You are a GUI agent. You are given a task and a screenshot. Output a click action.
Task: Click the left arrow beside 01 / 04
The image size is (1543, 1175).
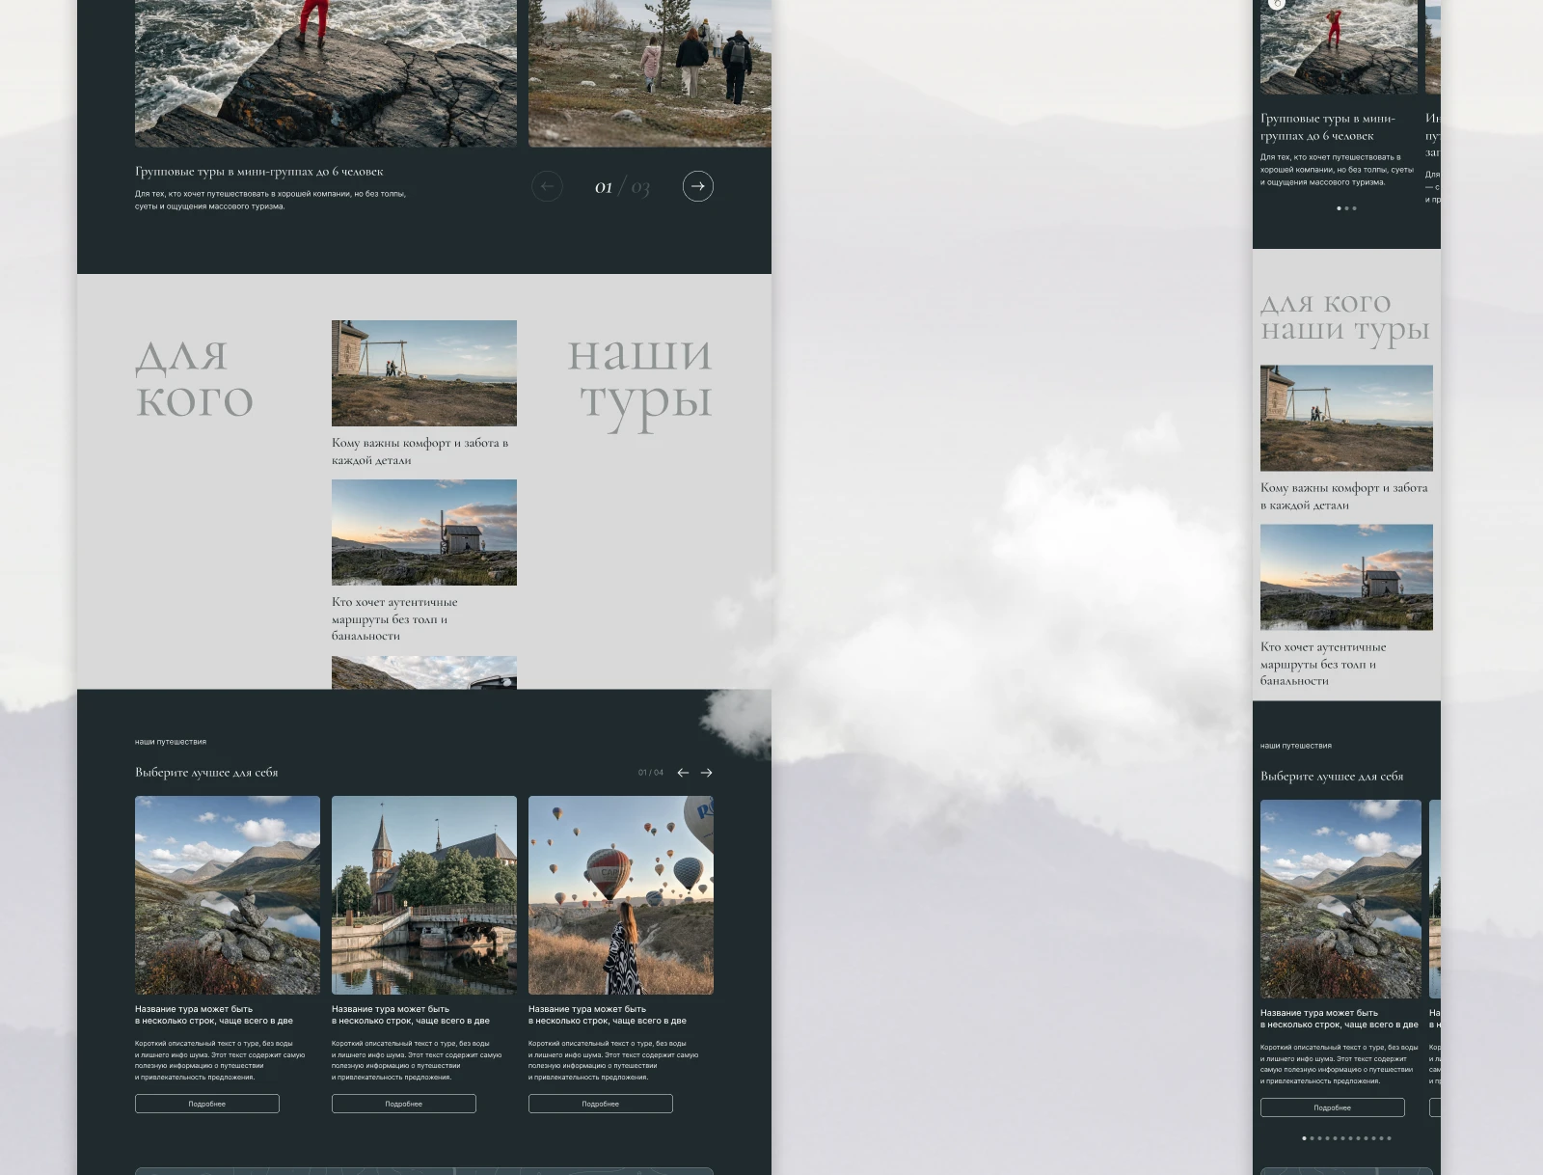683,773
